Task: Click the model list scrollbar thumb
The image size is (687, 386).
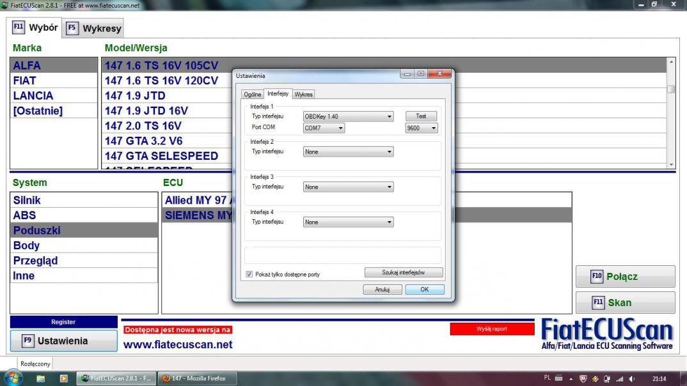Action: pos(671,89)
